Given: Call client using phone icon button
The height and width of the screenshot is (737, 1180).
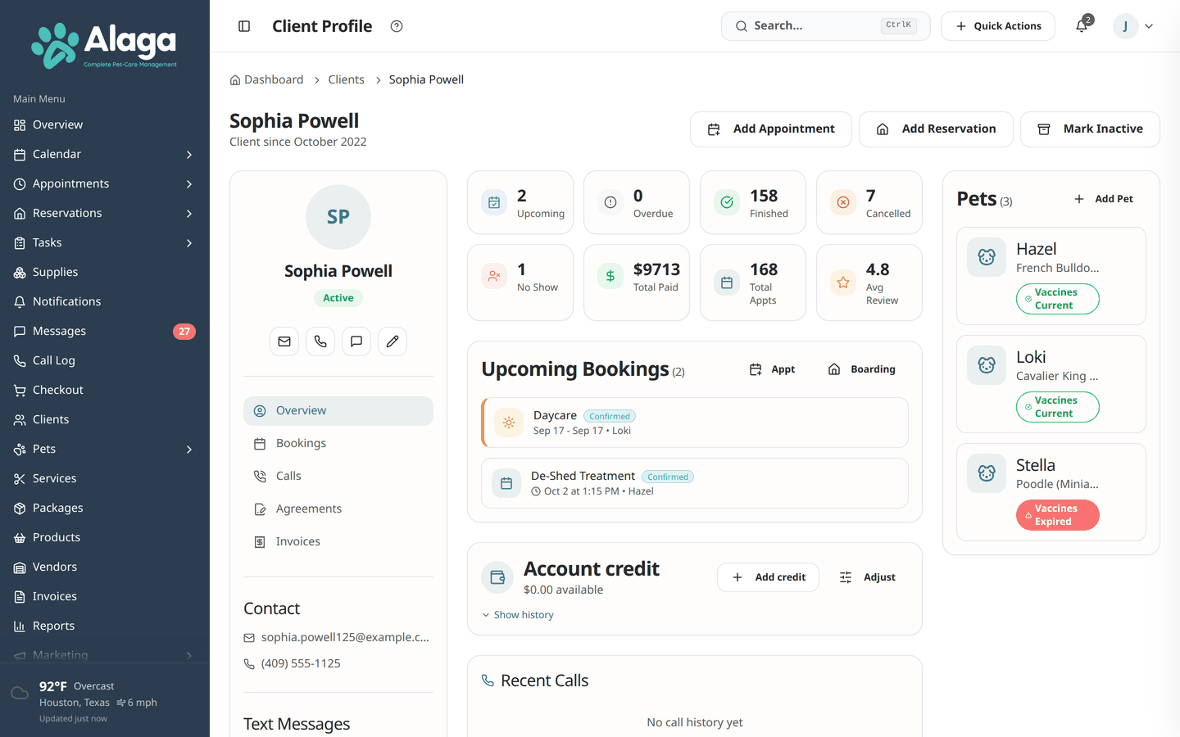Looking at the screenshot, I should (x=320, y=341).
